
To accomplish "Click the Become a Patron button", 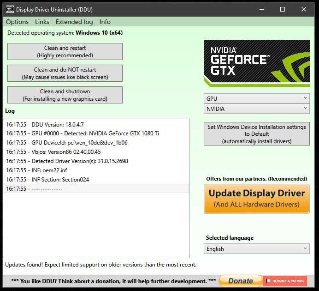I will click(x=285, y=281).
